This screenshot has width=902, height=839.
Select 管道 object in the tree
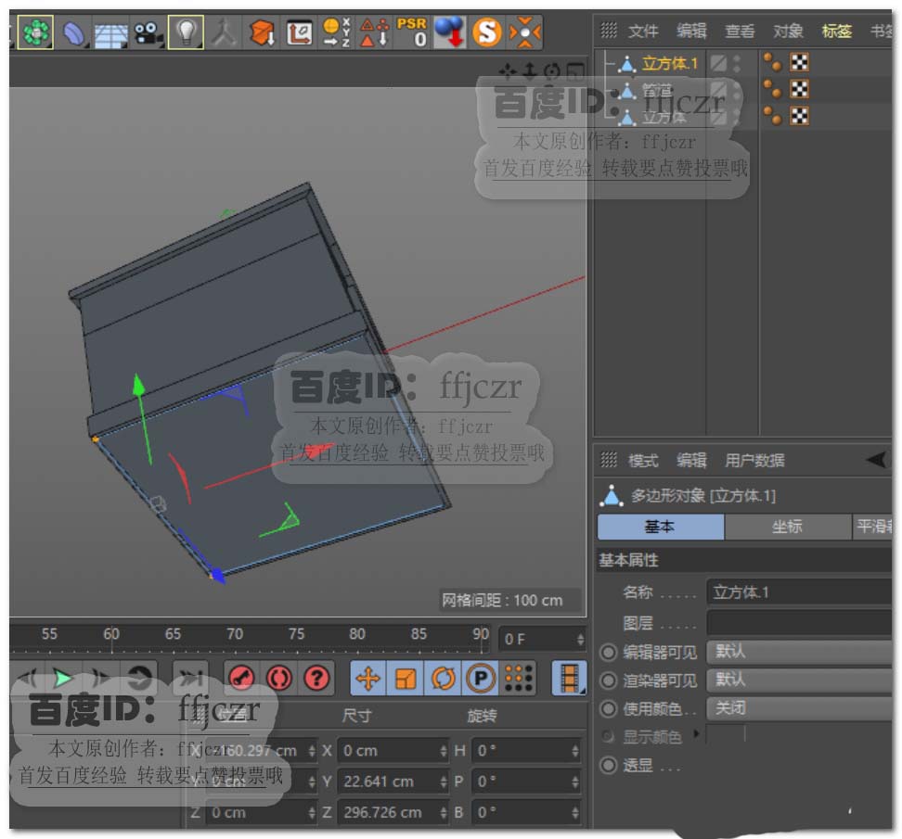pos(656,90)
